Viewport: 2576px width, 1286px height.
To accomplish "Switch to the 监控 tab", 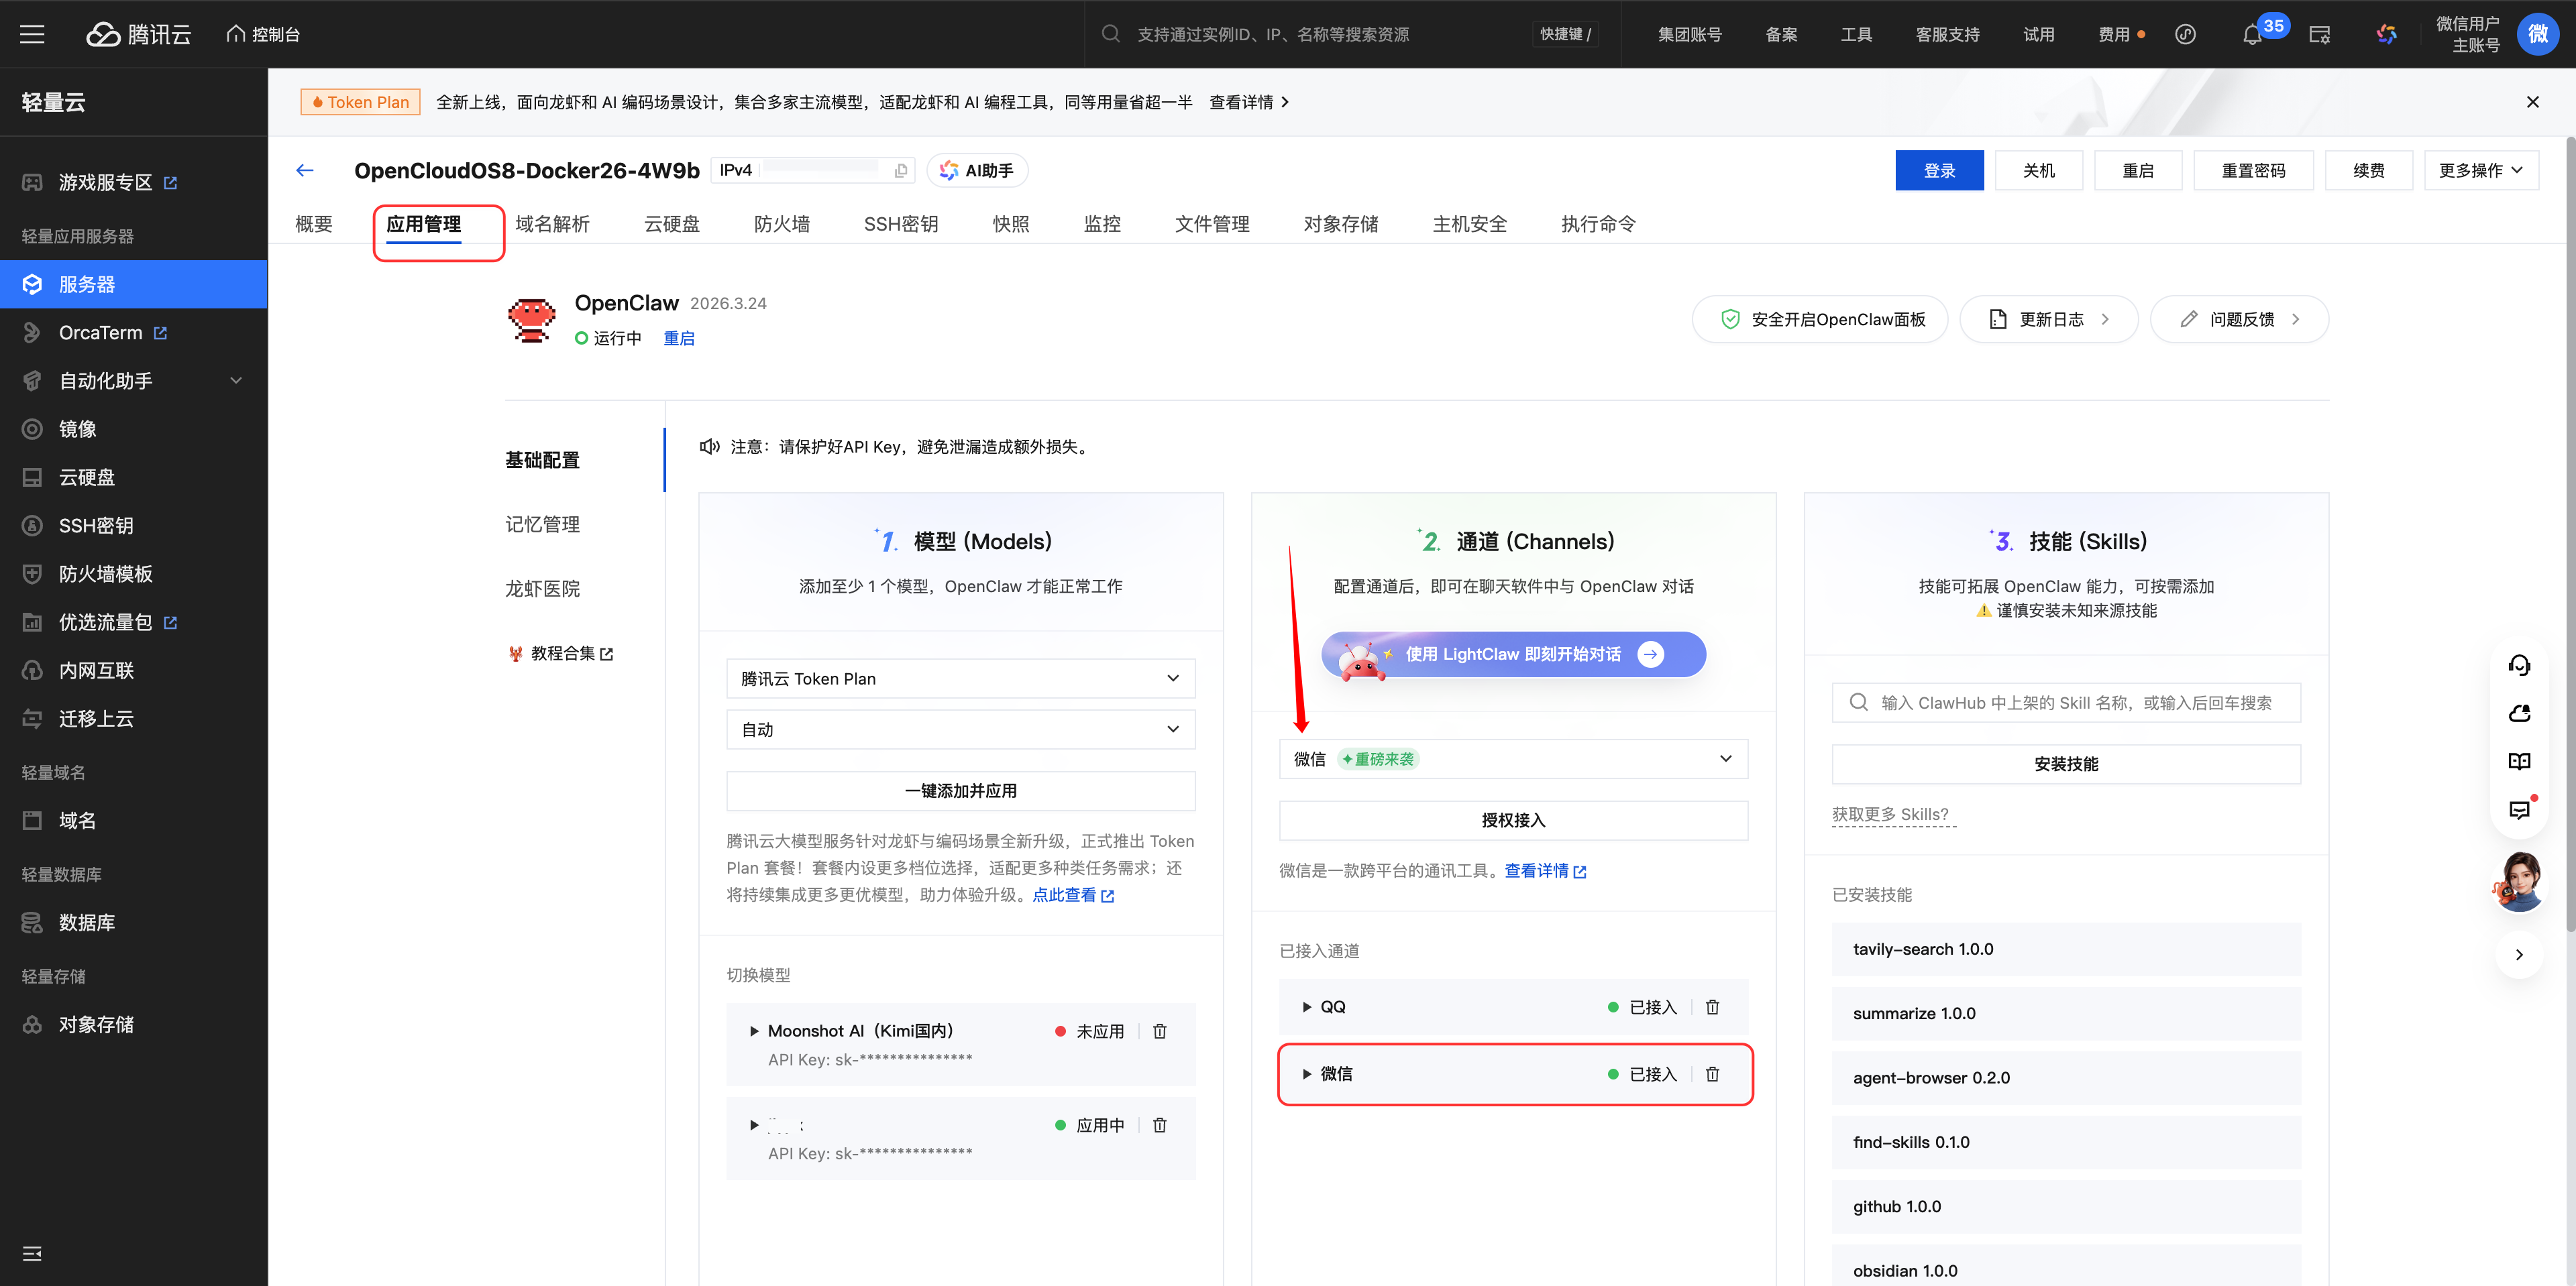I will [1102, 224].
